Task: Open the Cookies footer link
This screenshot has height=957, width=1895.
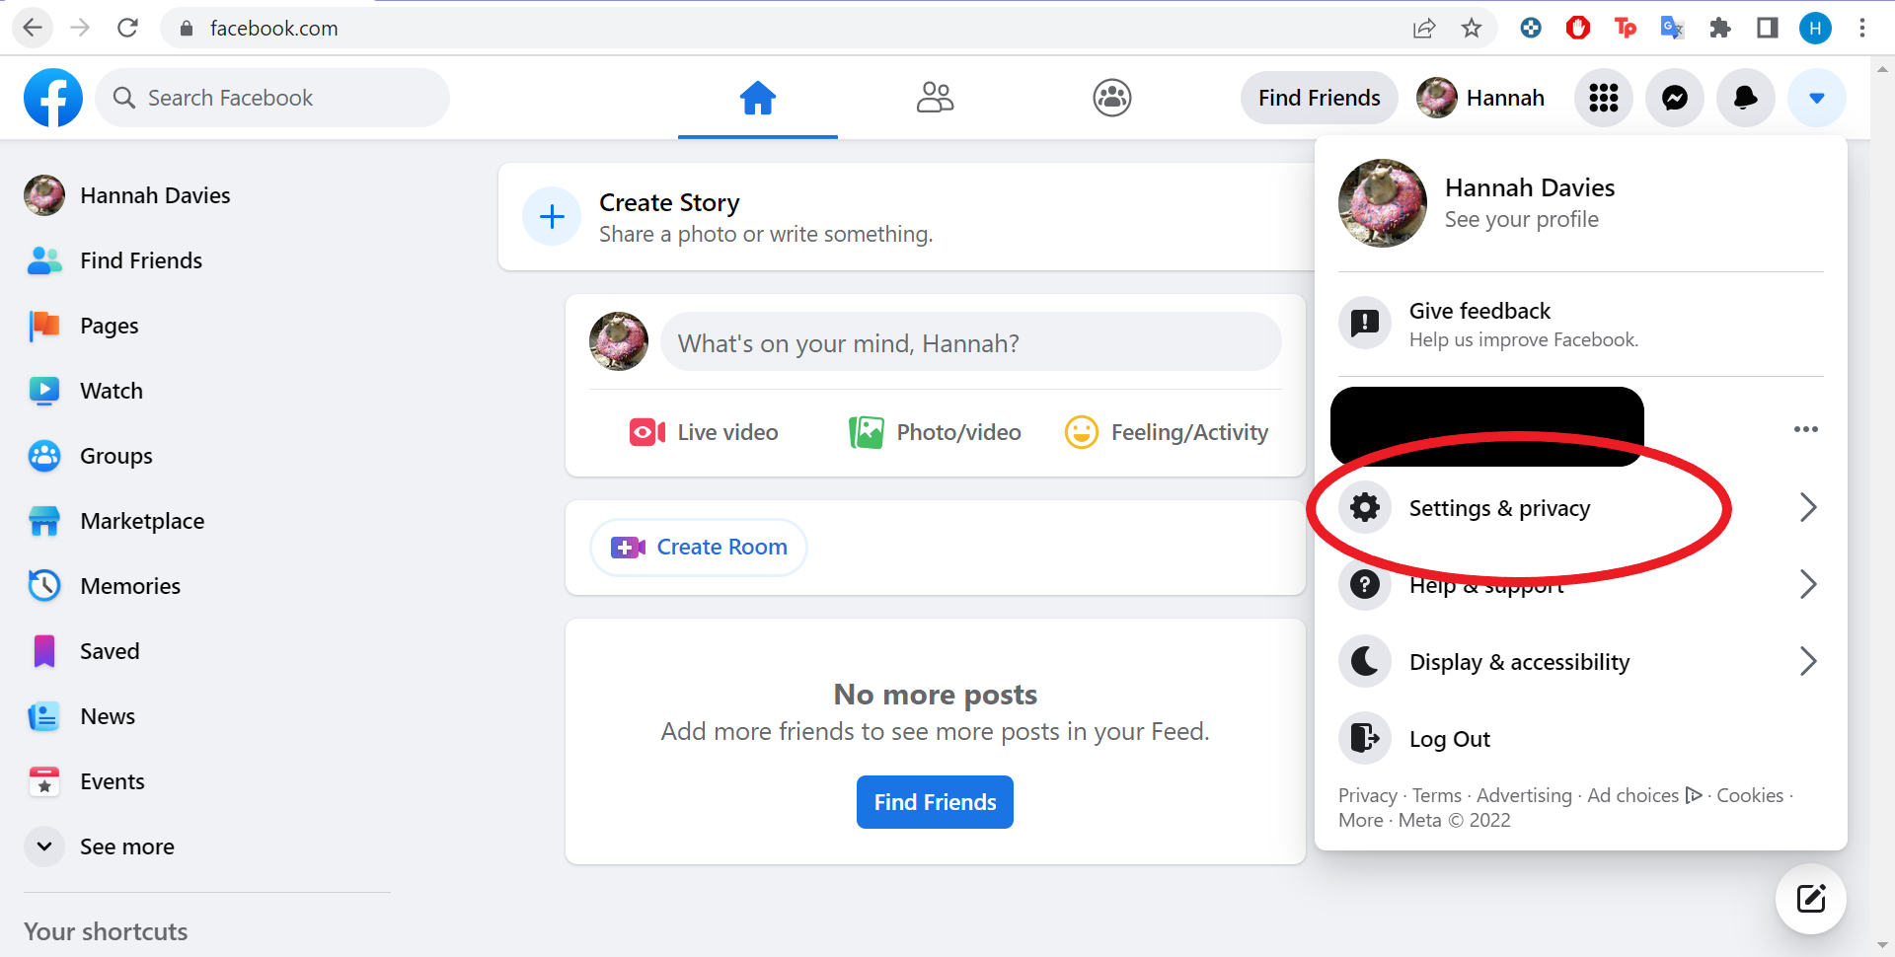Action: pos(1750,795)
